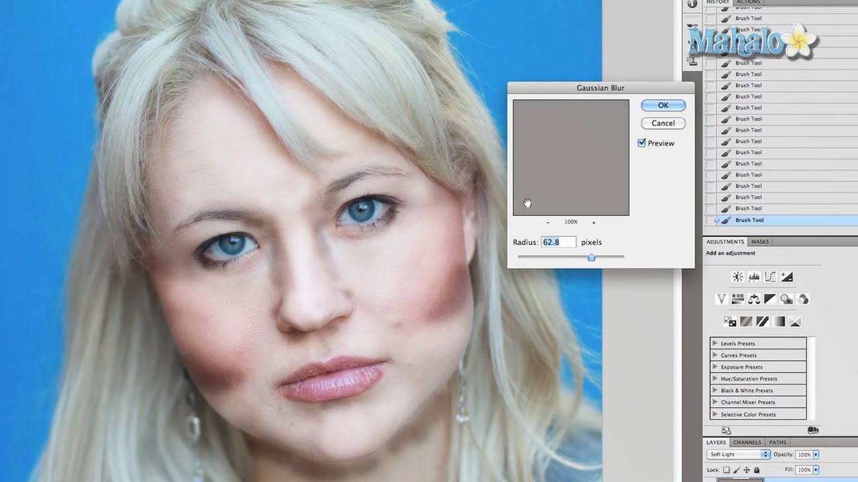Viewport: 858px width, 482px height.
Task: Switch Adjustments panel to expanded view icon
Action: point(727,430)
